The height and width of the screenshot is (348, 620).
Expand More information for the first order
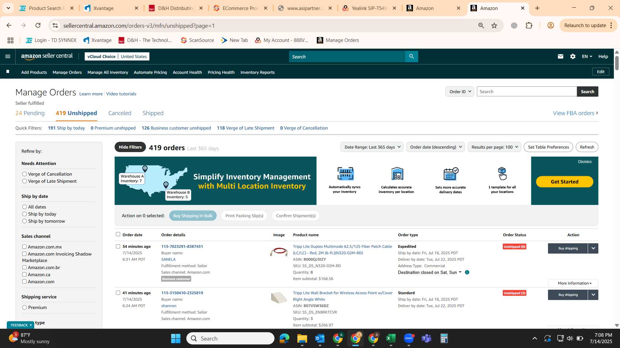tap(573, 283)
